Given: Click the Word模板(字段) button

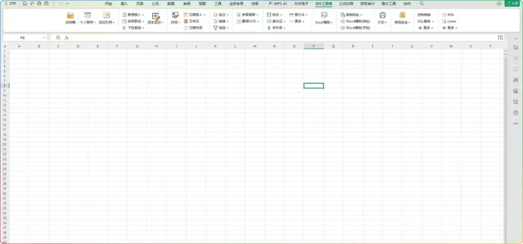Looking at the screenshot, I should click(x=355, y=27).
